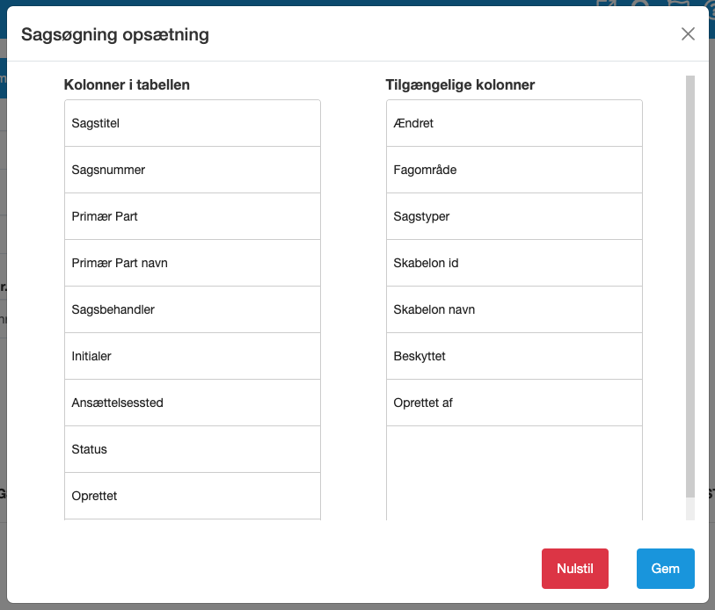This screenshot has width=715, height=610.
Task: Select Sagstitel in the table columns list
Action: (x=192, y=123)
